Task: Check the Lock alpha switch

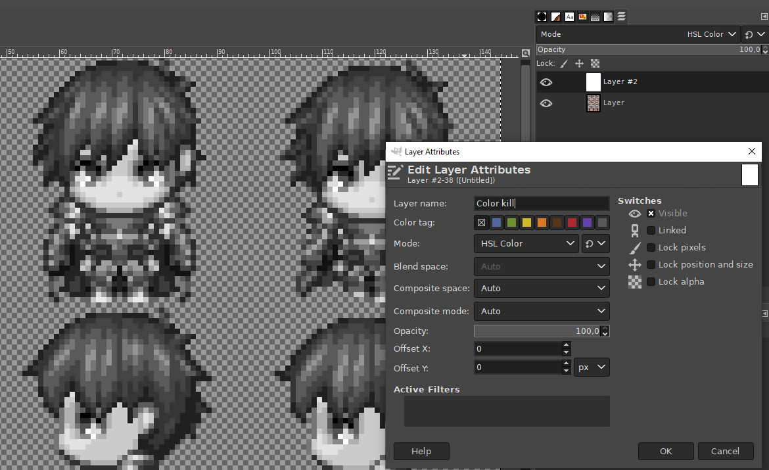Action: click(x=651, y=281)
